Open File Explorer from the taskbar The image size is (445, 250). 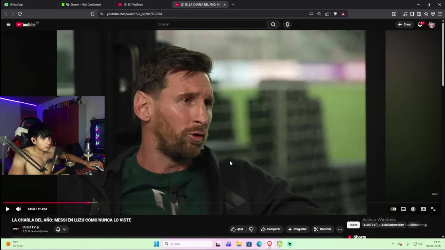click(239, 244)
